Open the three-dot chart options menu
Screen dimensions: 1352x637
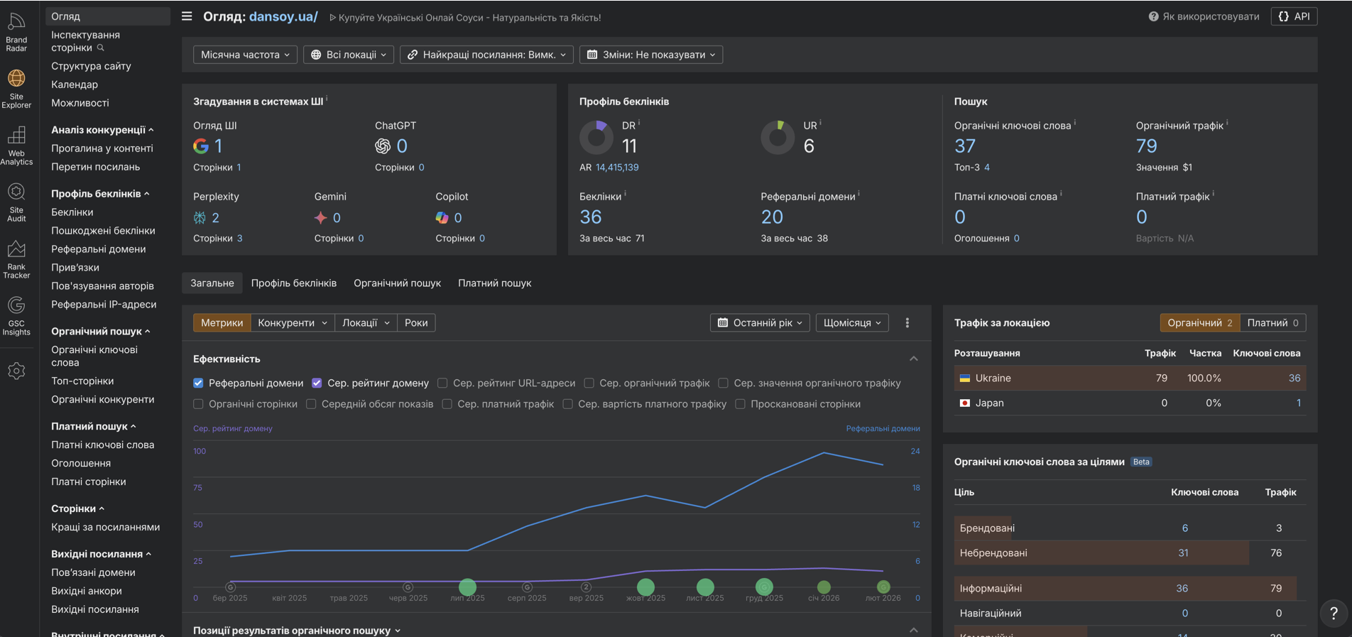pyautogui.click(x=907, y=323)
